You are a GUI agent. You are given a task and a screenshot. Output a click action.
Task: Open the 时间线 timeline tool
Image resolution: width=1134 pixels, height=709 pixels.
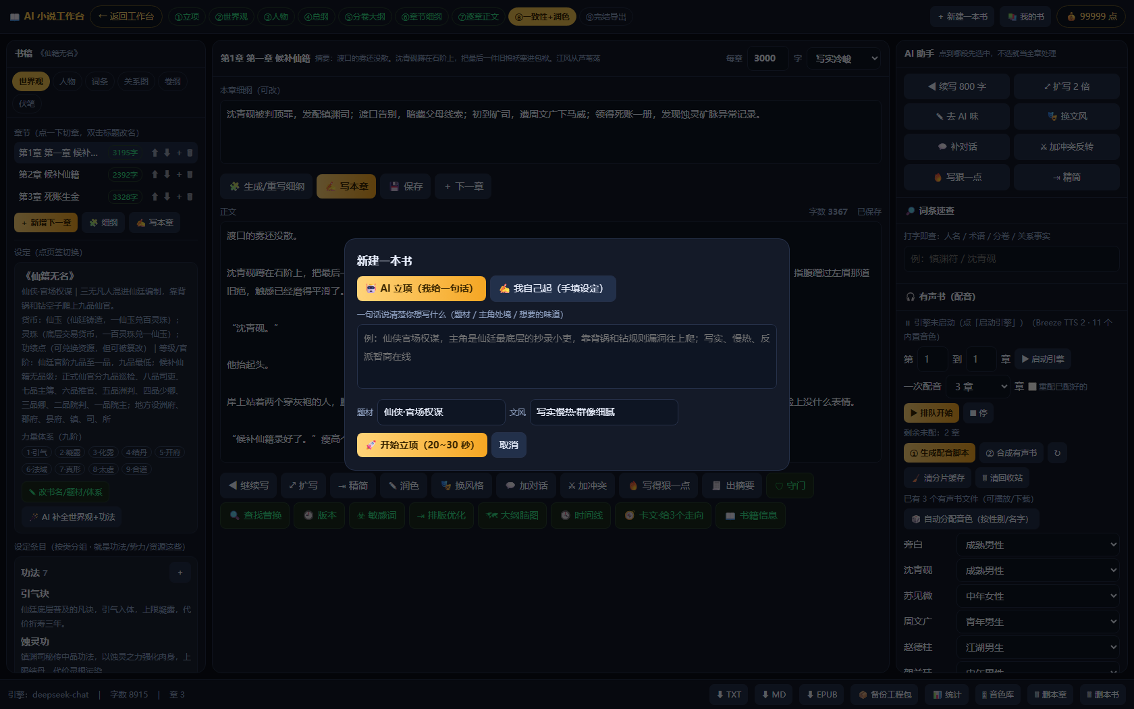click(581, 515)
